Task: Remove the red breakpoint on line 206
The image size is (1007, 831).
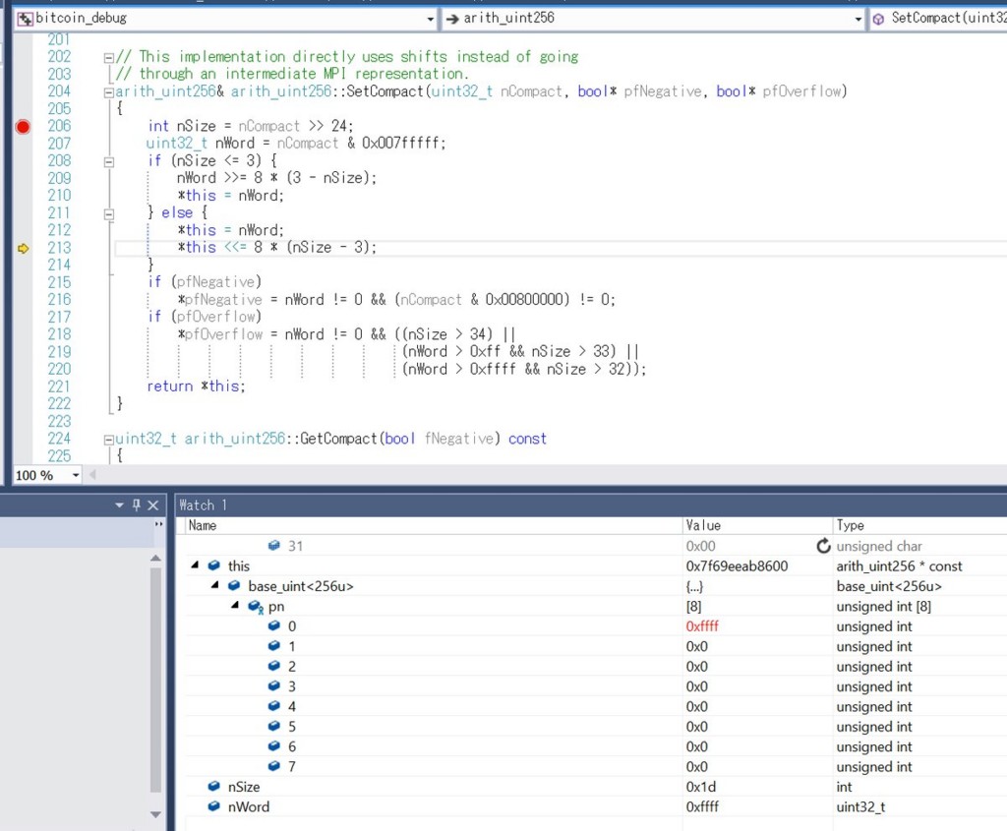Action: tap(24, 127)
